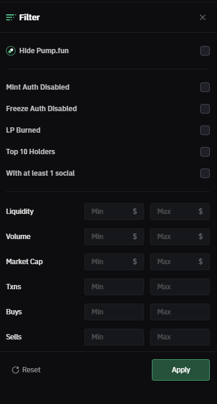Focus the Liquidity Max field

coord(180,212)
